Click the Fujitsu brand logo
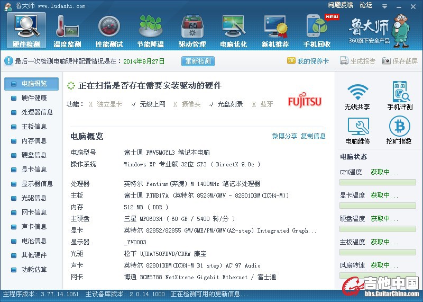The image size is (423, 302). (305, 100)
